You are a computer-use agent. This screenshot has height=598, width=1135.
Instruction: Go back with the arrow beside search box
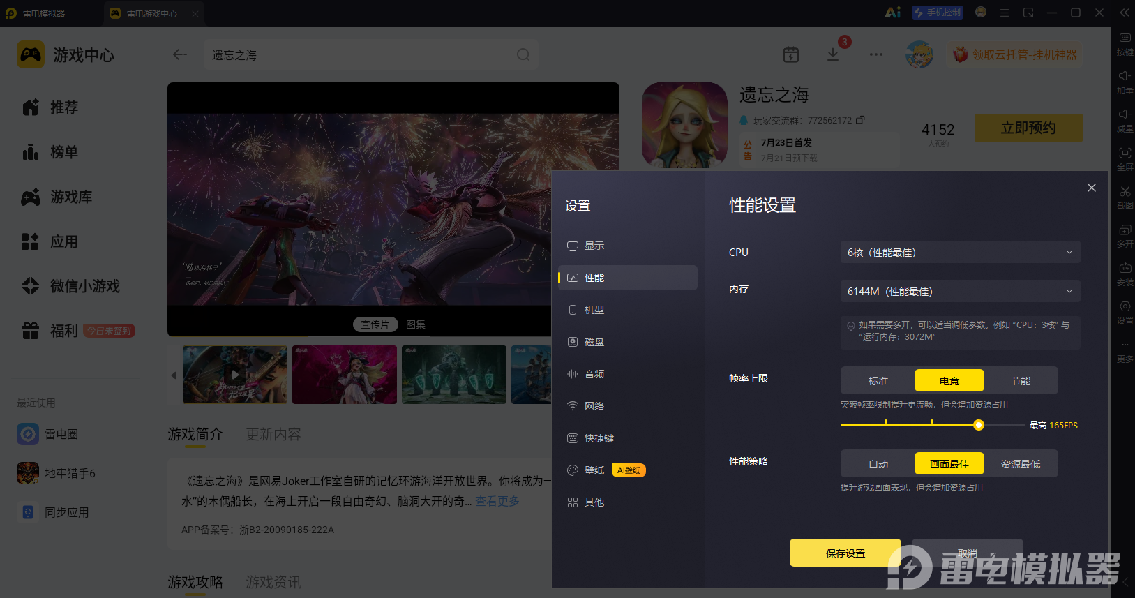pyautogui.click(x=180, y=54)
